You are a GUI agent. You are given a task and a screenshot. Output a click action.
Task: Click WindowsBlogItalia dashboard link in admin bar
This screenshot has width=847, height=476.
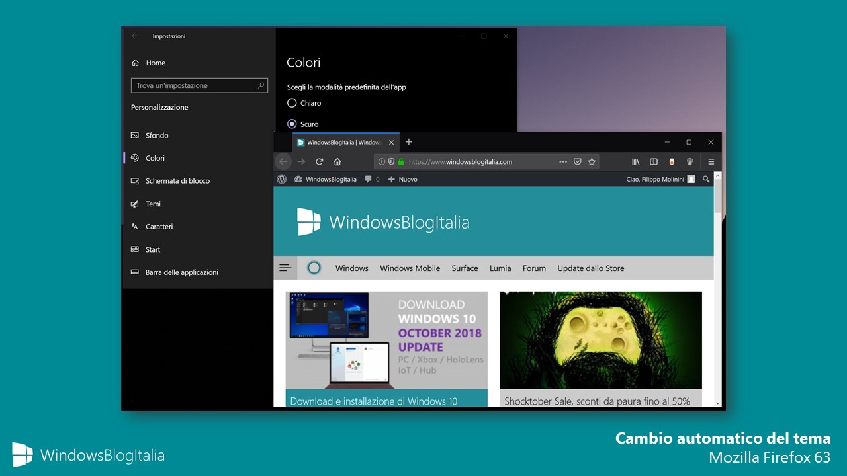click(x=325, y=179)
